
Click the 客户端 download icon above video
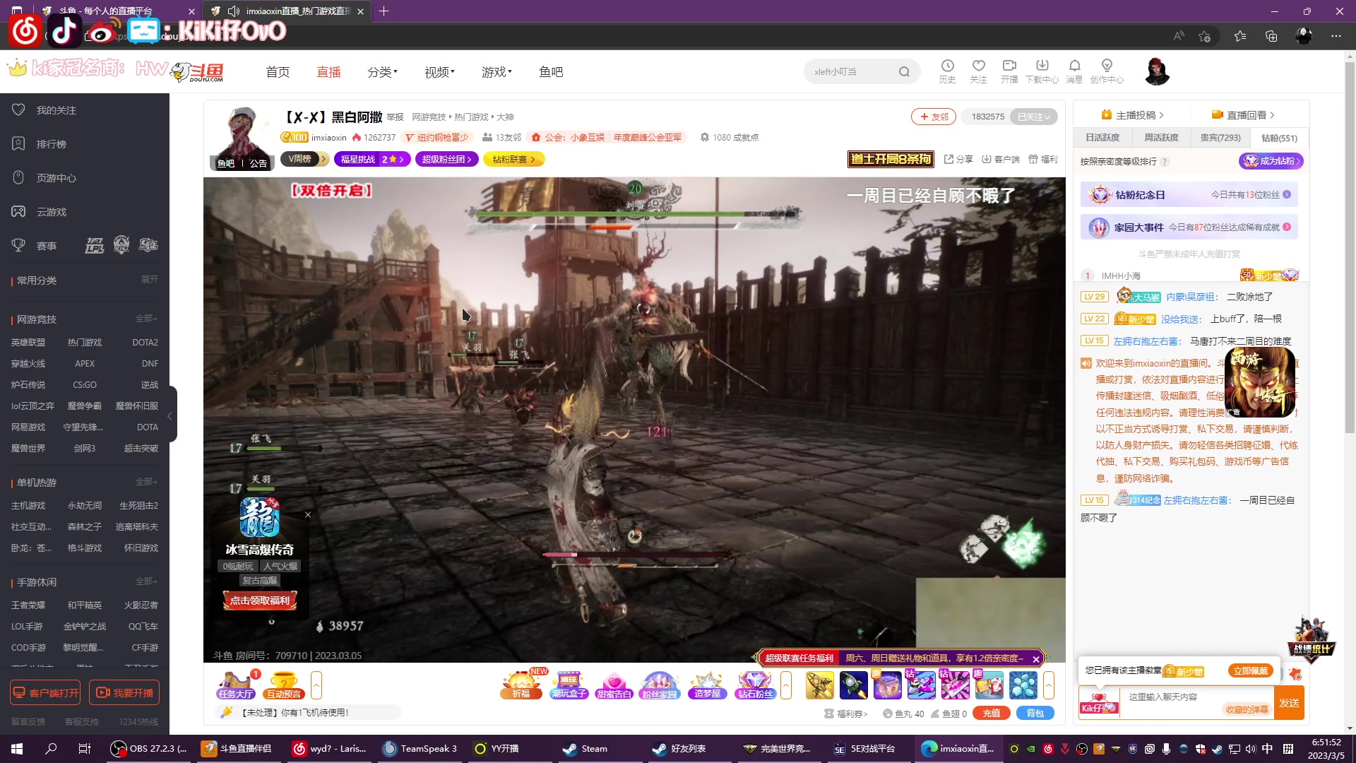pyautogui.click(x=1001, y=160)
